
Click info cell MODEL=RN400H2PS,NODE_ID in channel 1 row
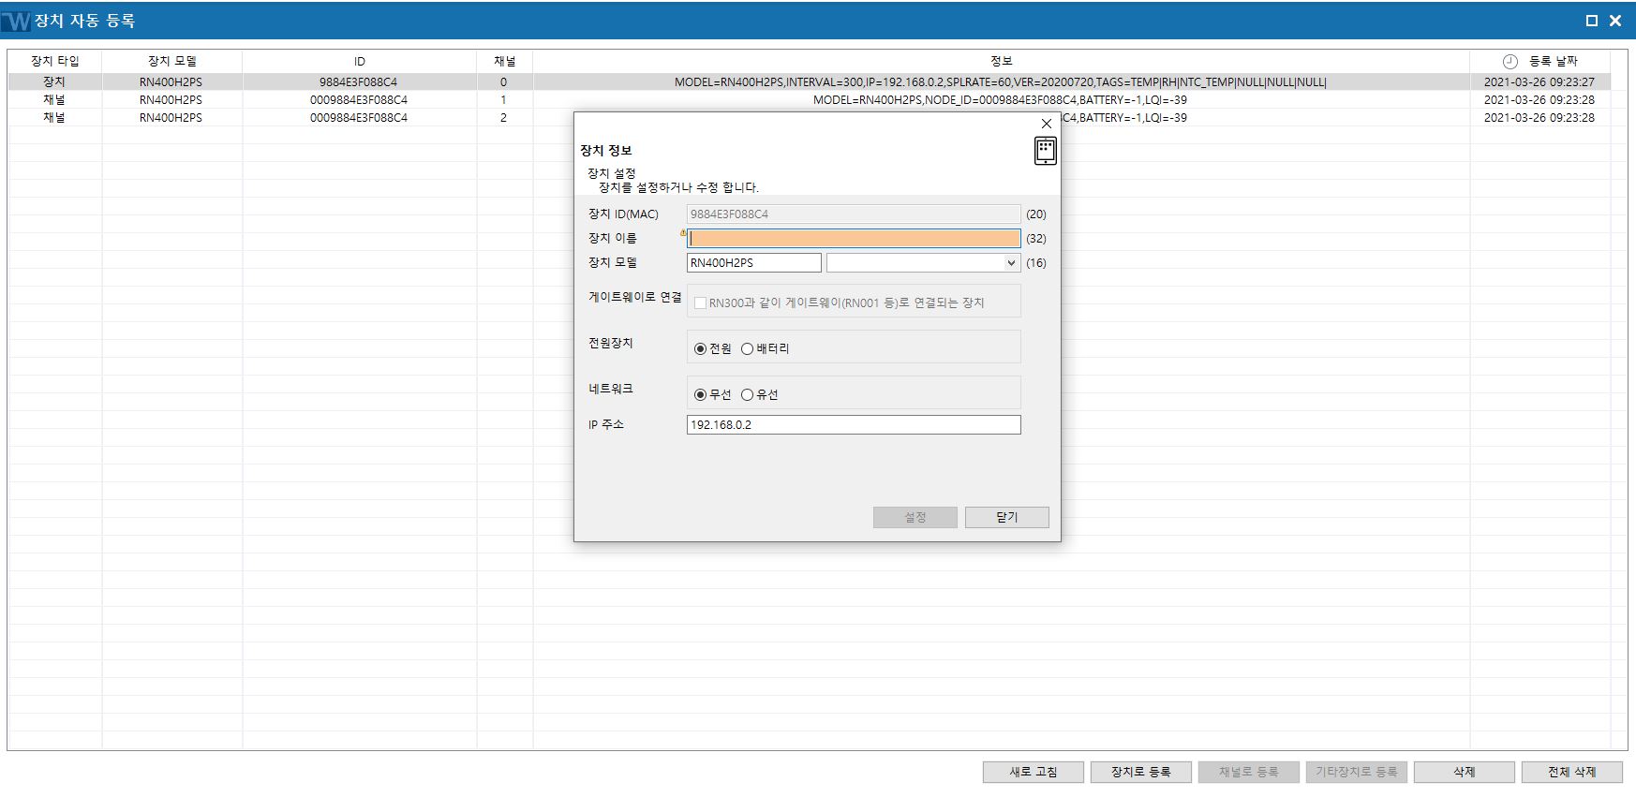pyautogui.click(x=1001, y=100)
